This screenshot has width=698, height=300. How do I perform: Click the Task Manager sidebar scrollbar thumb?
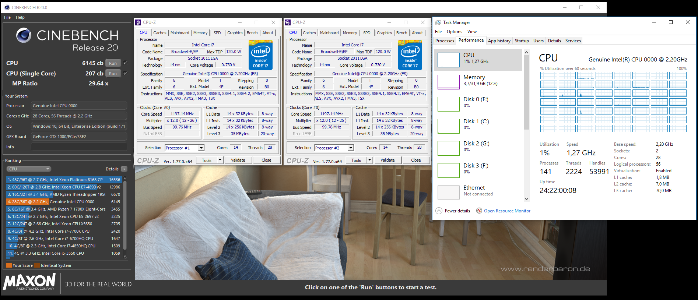click(526, 93)
